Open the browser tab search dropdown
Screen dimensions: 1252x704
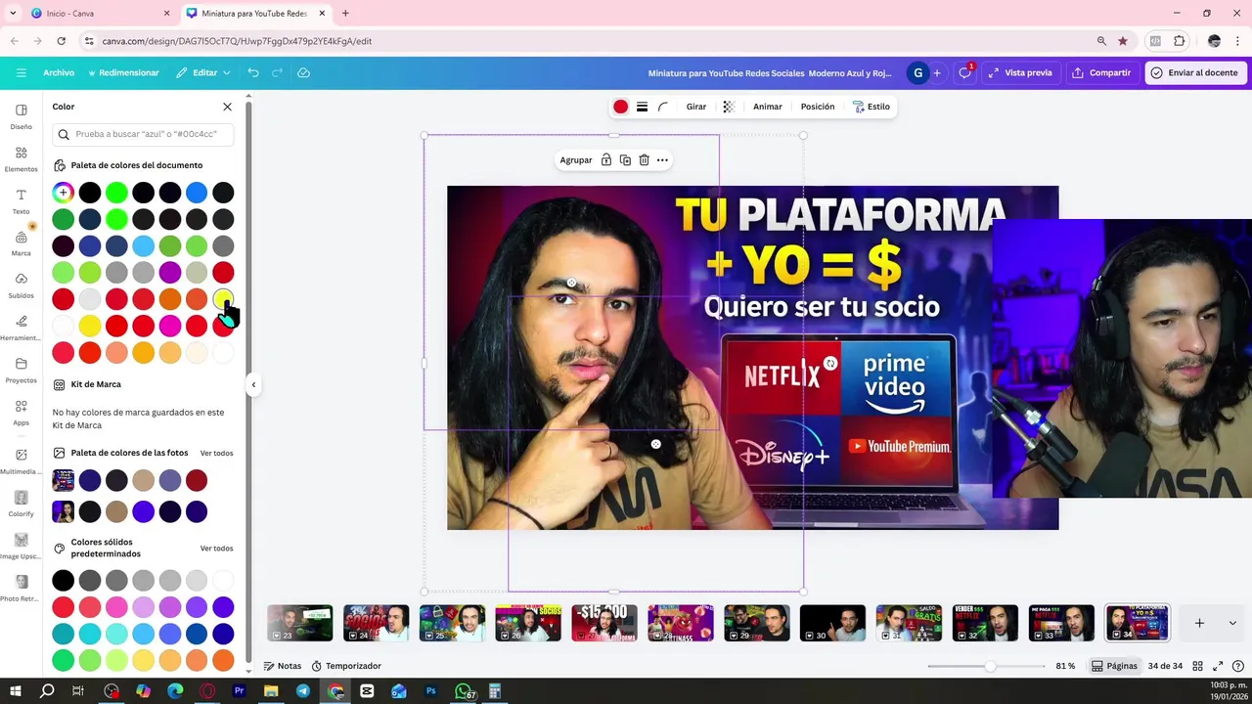(x=13, y=13)
